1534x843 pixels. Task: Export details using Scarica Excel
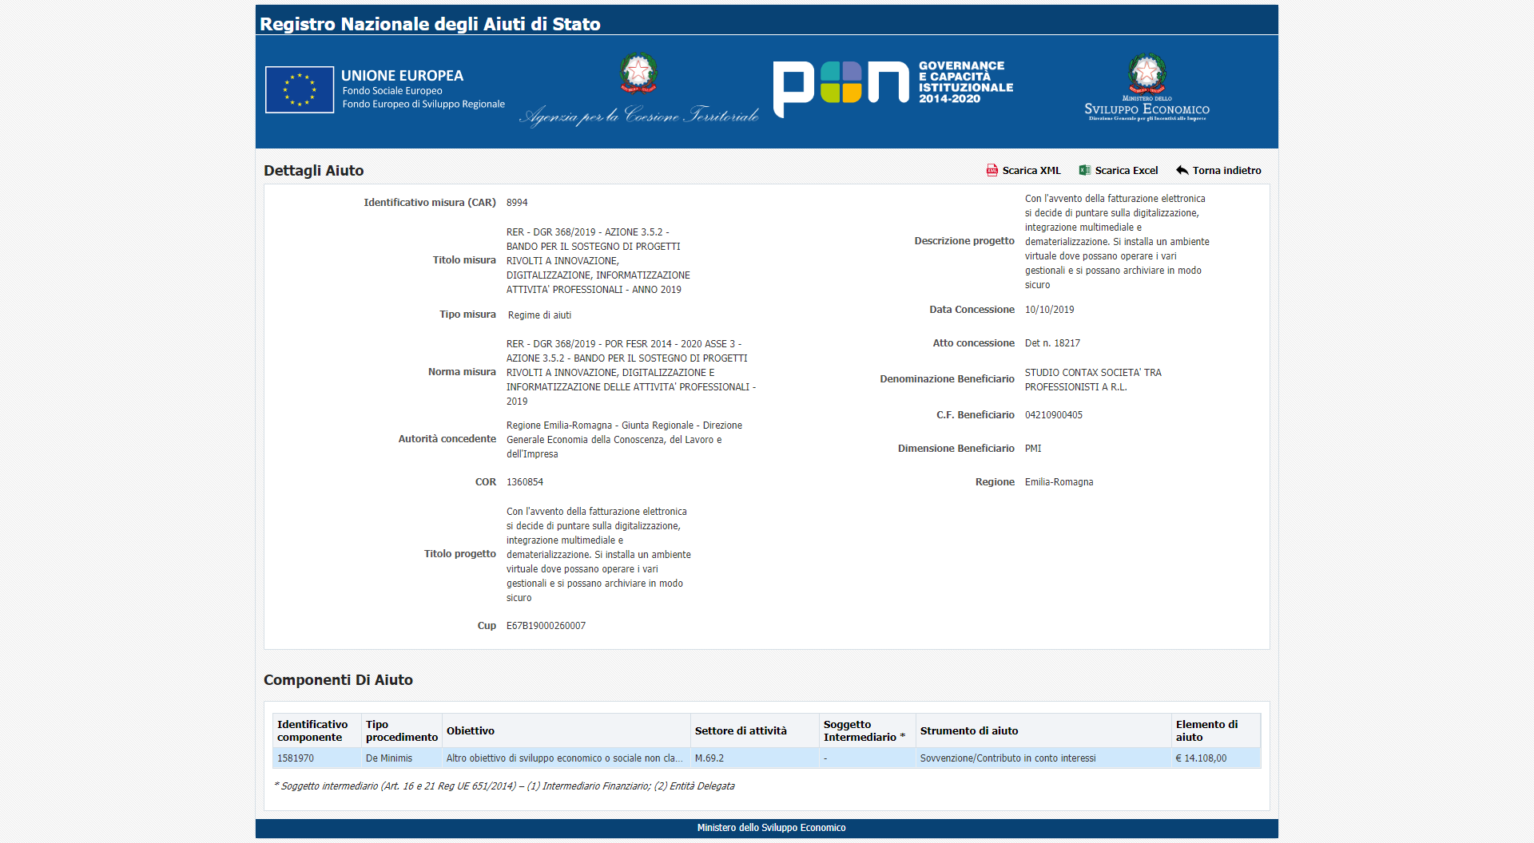1126,171
